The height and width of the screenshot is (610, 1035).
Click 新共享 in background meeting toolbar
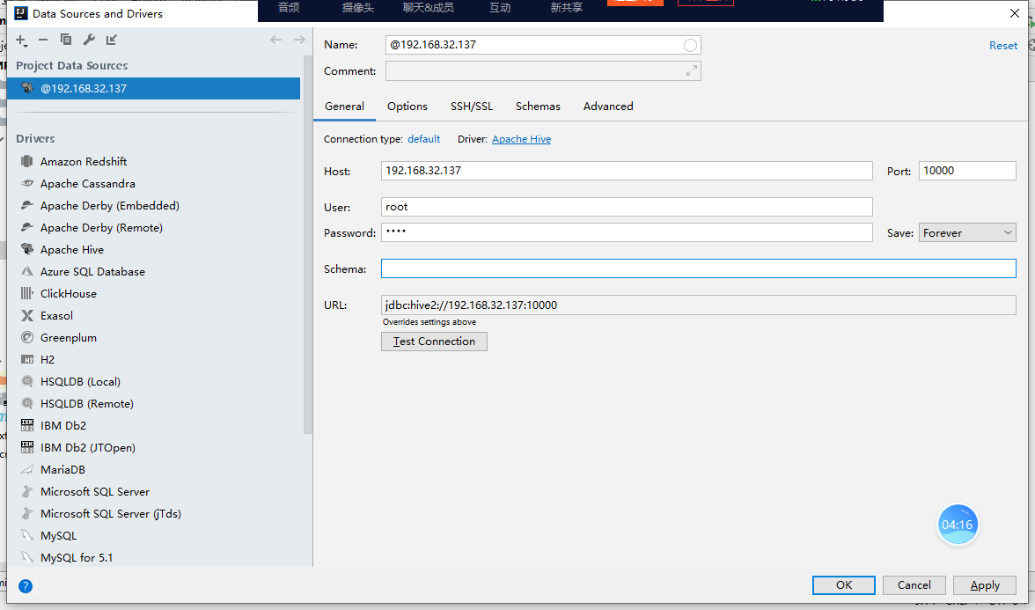pyautogui.click(x=567, y=7)
